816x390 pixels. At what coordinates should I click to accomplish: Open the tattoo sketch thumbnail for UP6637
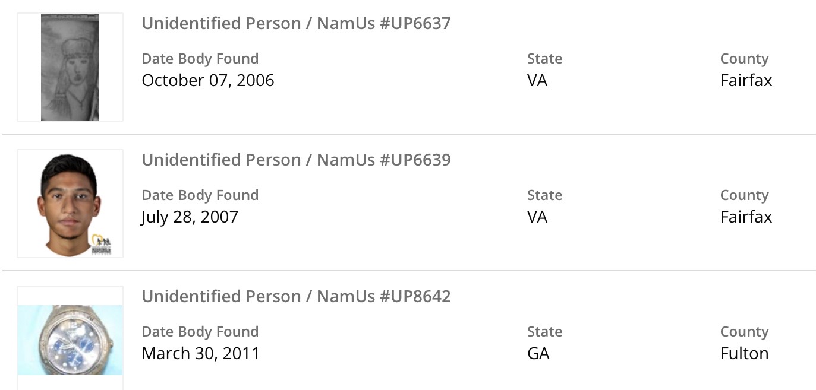click(70, 67)
